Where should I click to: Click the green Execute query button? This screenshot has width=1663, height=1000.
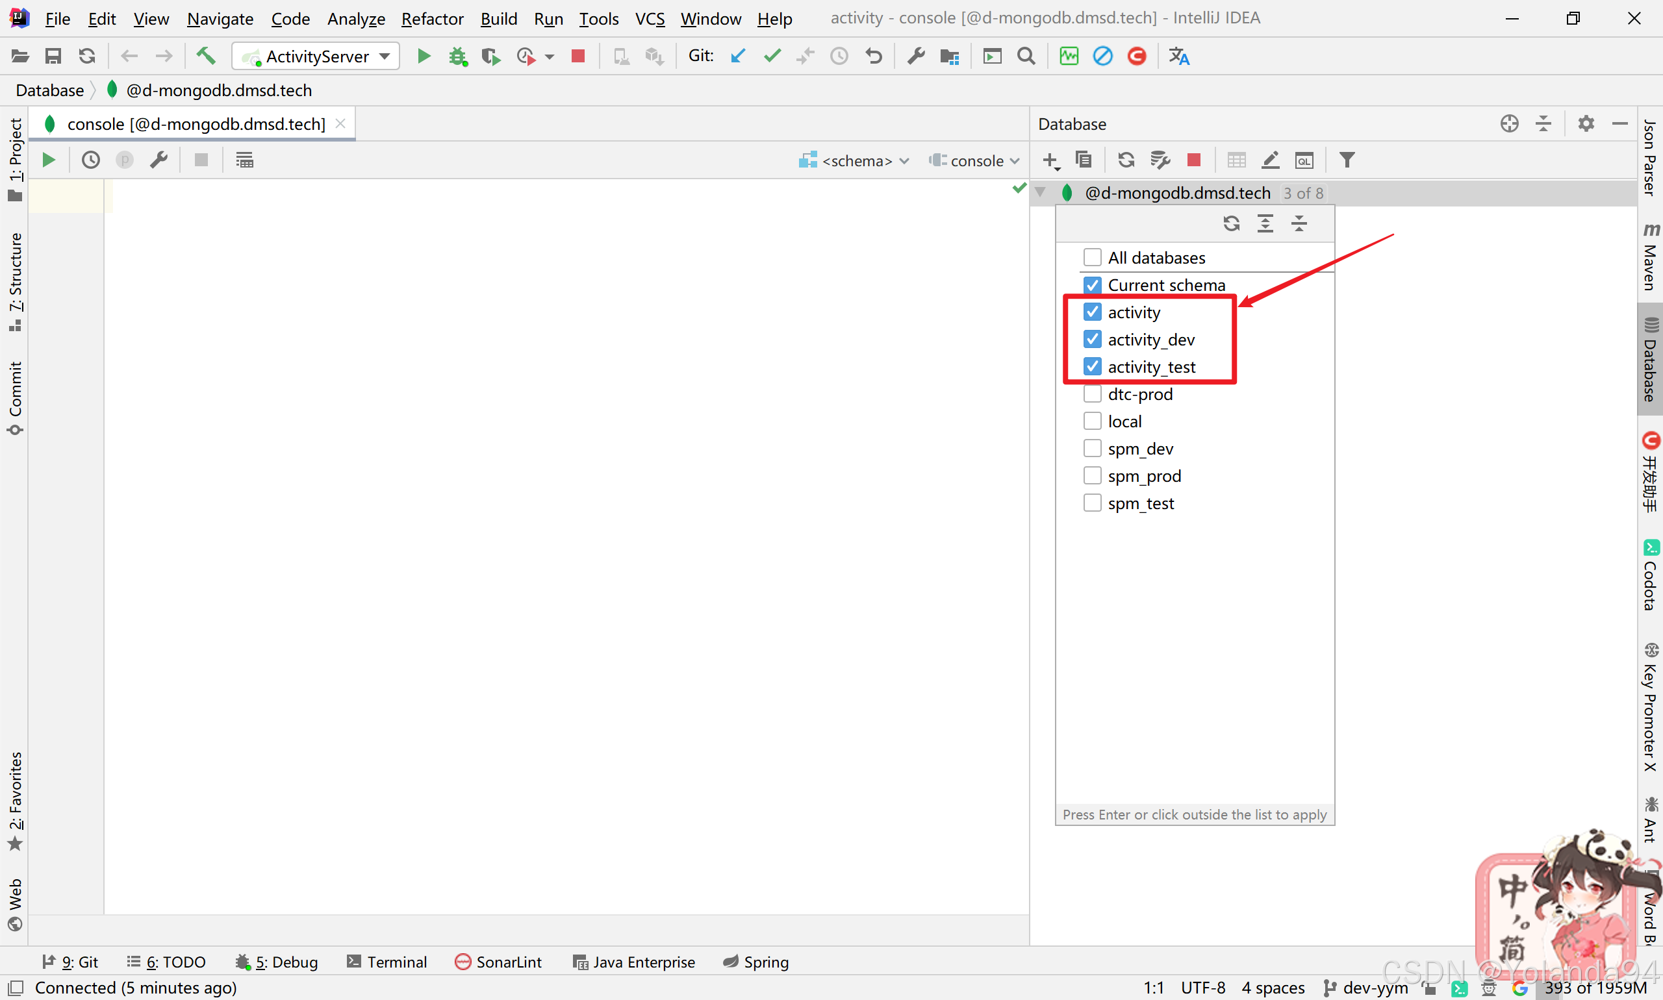pyautogui.click(x=49, y=160)
